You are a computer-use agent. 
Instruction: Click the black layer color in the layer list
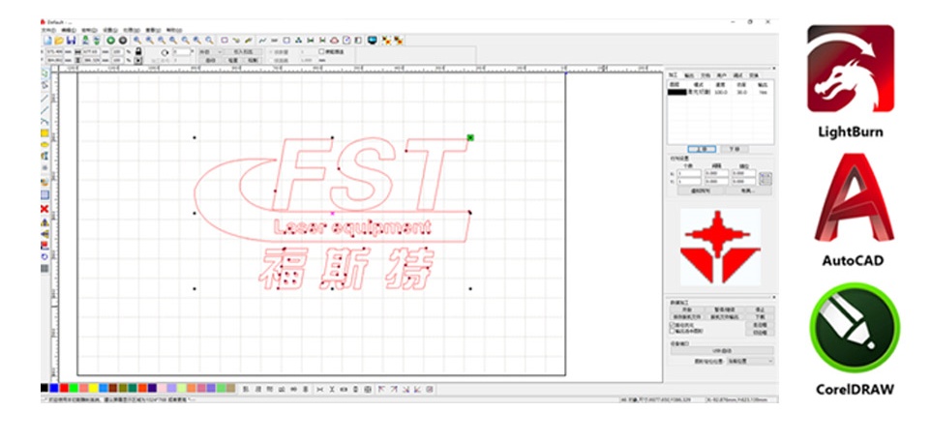point(676,92)
